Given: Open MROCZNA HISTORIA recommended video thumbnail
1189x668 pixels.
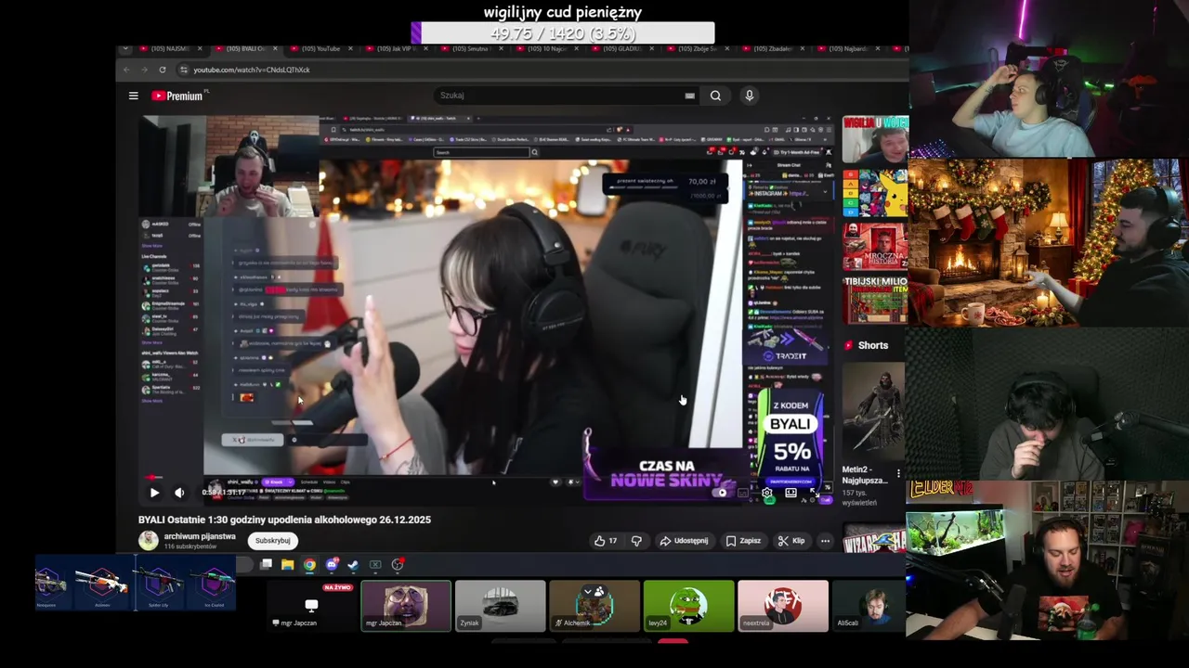Looking at the screenshot, I should [x=875, y=246].
